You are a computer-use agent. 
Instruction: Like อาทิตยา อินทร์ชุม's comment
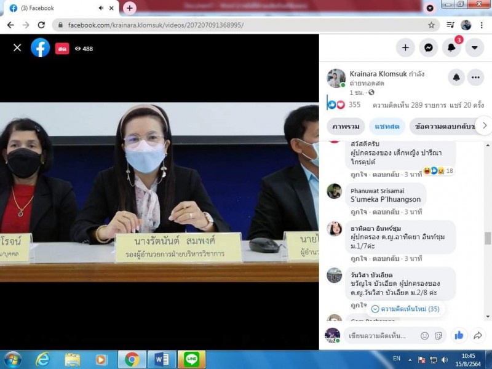pos(359,258)
